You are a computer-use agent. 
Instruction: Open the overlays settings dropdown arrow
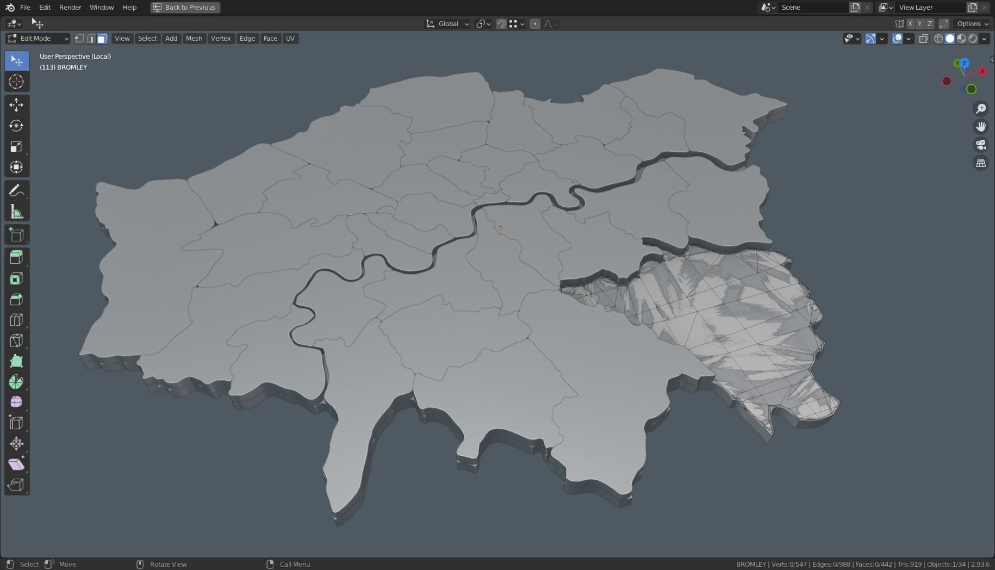(x=909, y=39)
